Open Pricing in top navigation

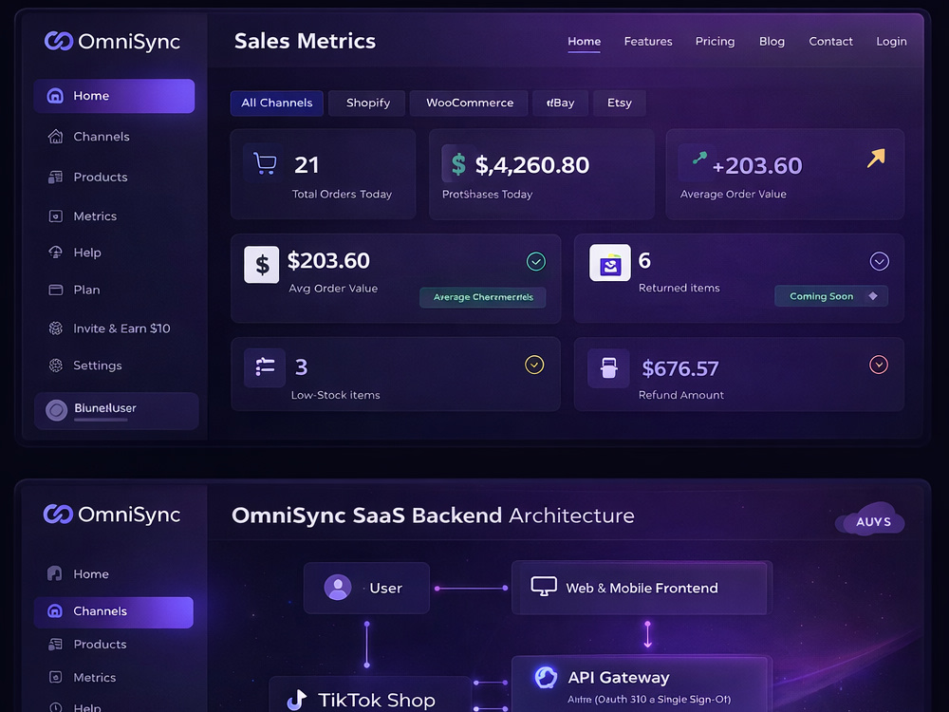point(715,41)
